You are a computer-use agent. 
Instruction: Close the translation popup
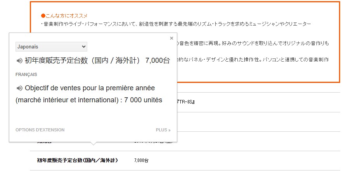(x=171, y=38)
